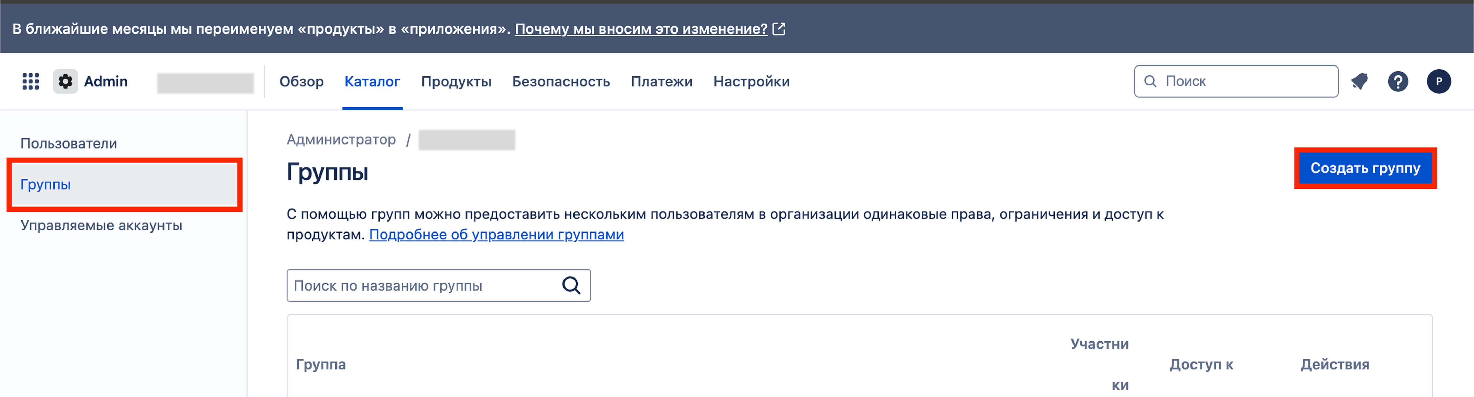The width and height of the screenshot is (1474, 397).
Task: Click the external link icon in banner
Action: (779, 29)
